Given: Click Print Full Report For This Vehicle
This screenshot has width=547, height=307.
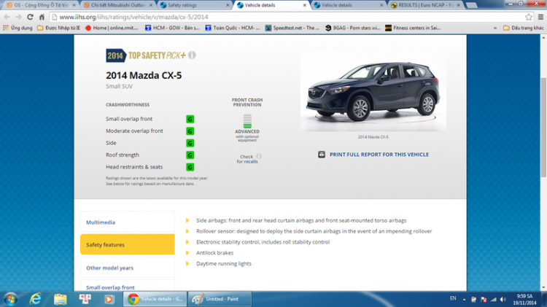Looking at the screenshot, I should [x=379, y=155].
